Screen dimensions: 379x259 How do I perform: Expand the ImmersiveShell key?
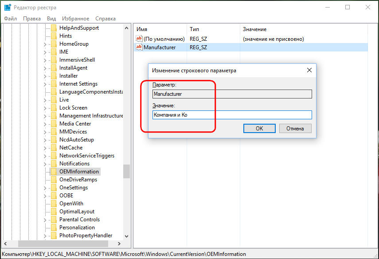pyautogui.click(x=45, y=60)
